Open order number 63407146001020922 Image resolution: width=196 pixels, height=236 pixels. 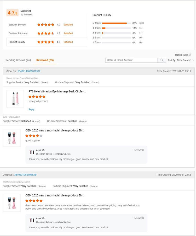(29, 71)
